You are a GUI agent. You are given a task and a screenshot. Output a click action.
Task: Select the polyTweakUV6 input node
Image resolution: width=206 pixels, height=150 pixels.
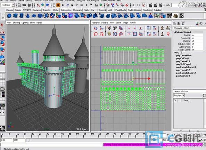point(184,56)
